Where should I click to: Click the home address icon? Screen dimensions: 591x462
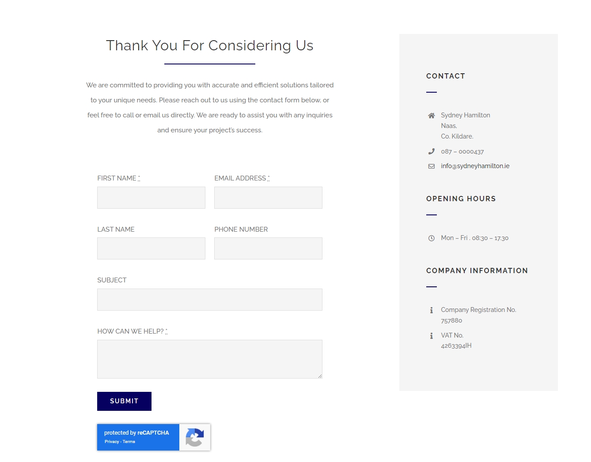click(432, 116)
